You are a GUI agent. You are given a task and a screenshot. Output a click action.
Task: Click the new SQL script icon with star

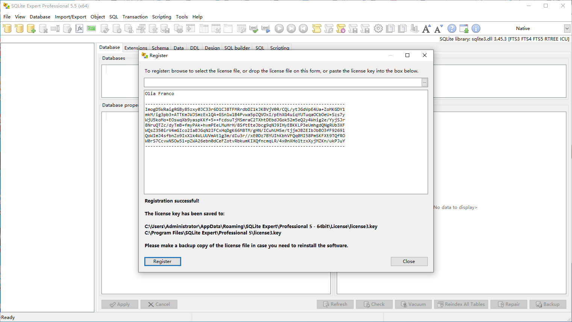point(317,29)
